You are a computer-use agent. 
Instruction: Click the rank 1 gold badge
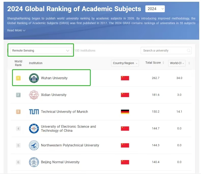(18, 78)
